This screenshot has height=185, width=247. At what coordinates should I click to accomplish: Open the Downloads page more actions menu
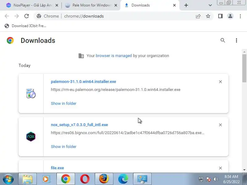(236, 40)
